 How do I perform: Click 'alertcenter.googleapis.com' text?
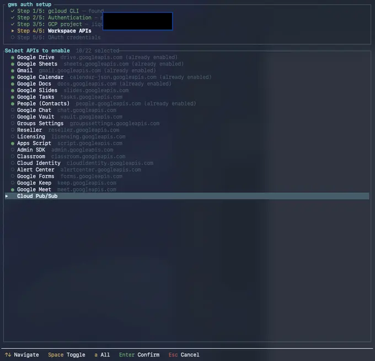101,170
